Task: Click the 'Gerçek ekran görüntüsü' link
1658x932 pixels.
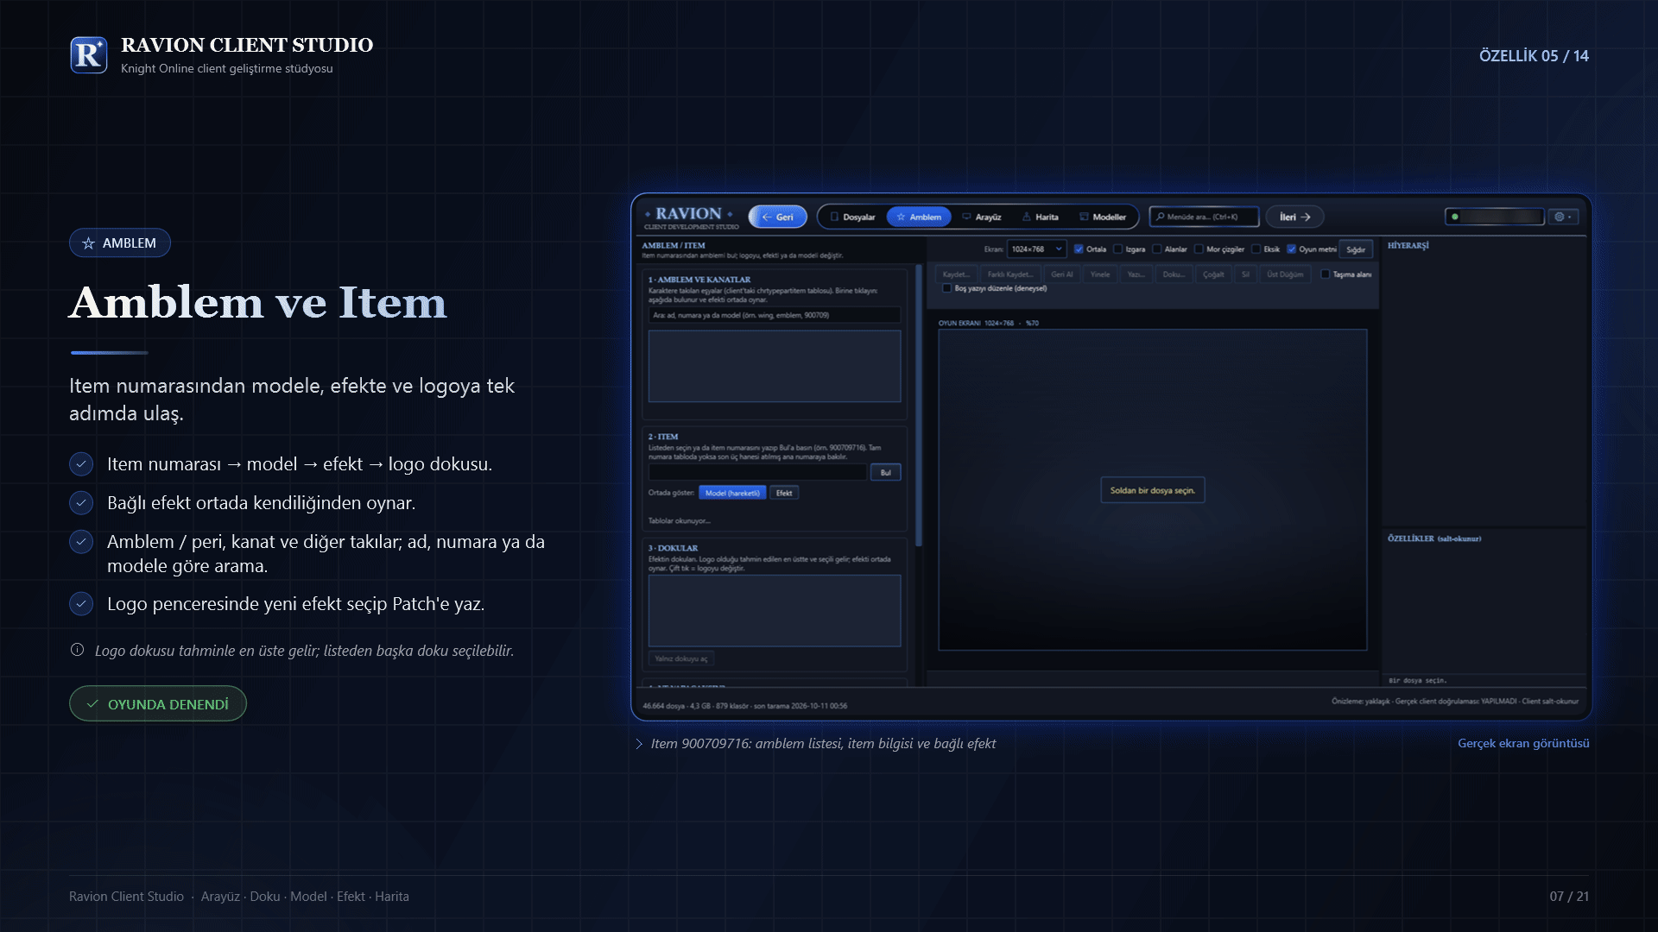Action: click(1523, 743)
